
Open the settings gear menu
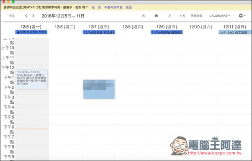(242, 15)
